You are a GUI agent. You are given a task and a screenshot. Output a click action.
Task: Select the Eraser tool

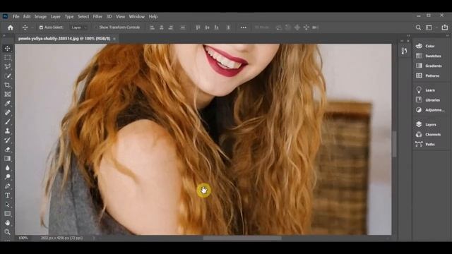tap(8, 150)
